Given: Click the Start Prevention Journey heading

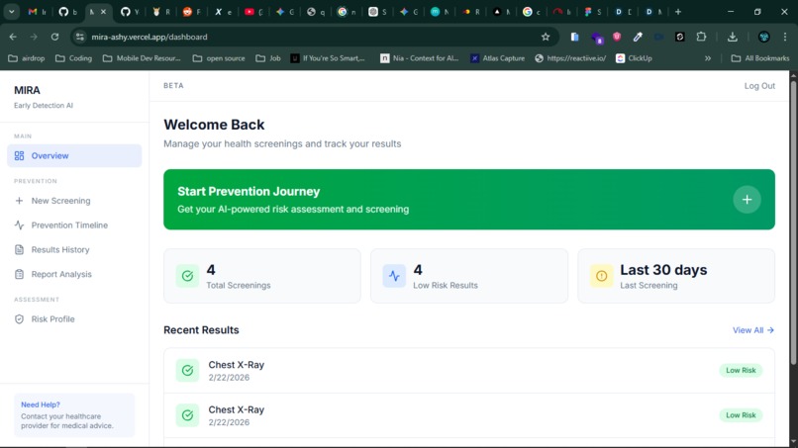Looking at the screenshot, I should coord(249,191).
